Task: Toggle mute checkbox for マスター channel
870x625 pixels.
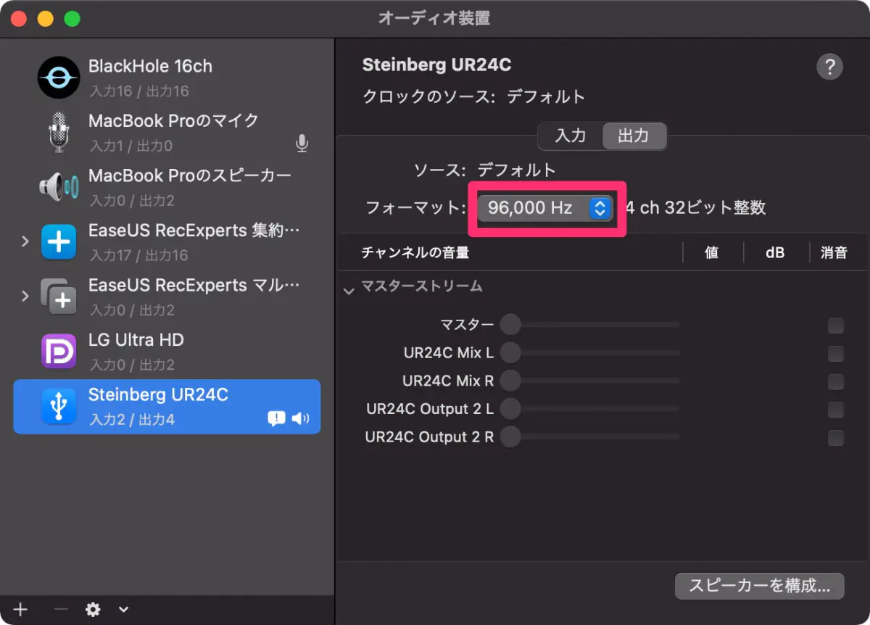Action: coord(836,326)
